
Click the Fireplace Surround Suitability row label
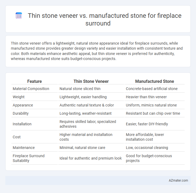(29, 158)
